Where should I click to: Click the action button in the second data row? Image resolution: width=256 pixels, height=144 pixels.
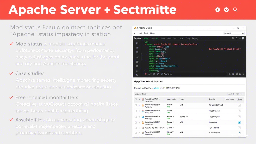tap(239, 111)
